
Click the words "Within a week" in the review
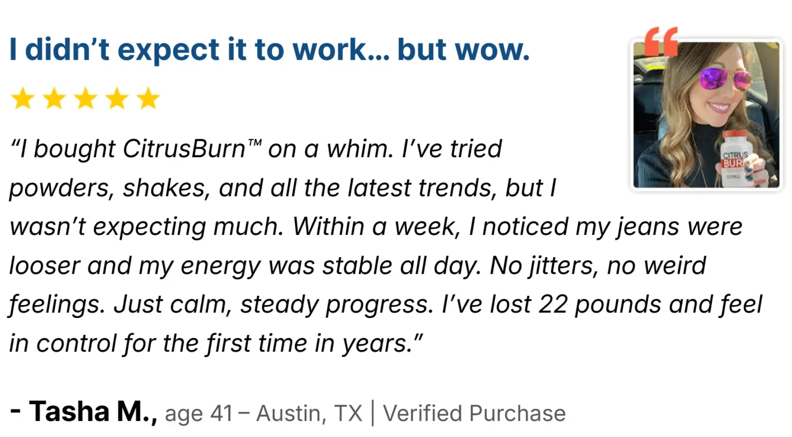[375, 227]
